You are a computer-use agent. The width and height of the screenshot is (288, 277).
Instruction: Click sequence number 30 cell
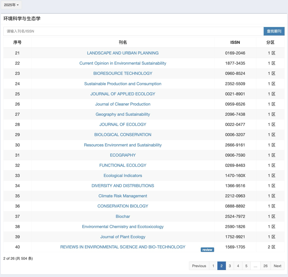tap(17, 145)
